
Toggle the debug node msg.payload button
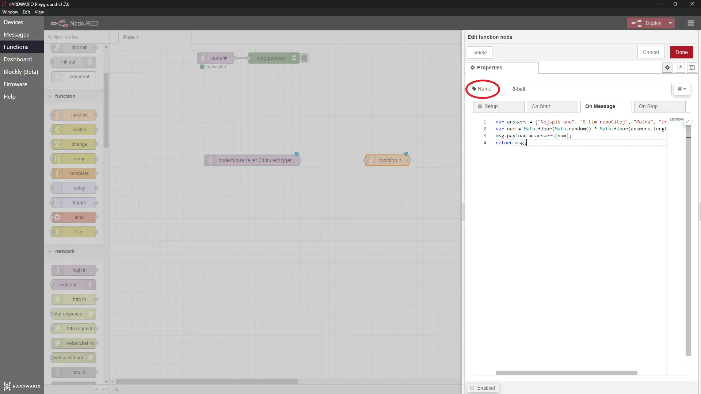coord(304,58)
